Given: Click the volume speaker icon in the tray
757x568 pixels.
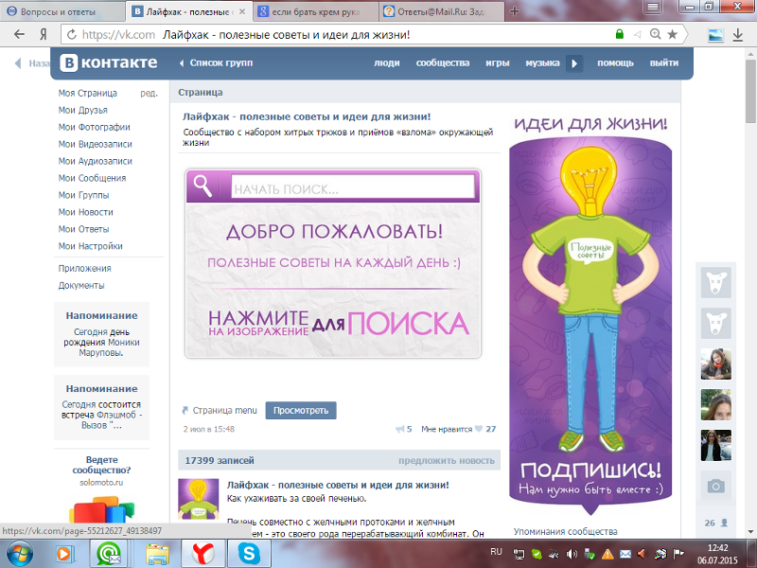Looking at the screenshot, I should (x=572, y=554).
